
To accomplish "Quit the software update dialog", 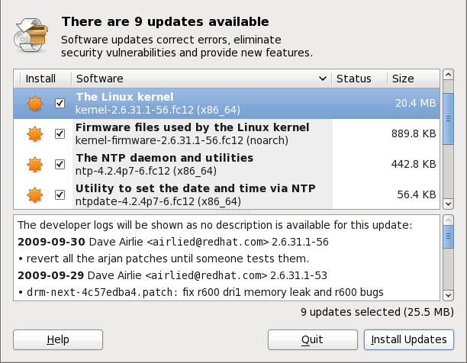I will coord(311,339).
